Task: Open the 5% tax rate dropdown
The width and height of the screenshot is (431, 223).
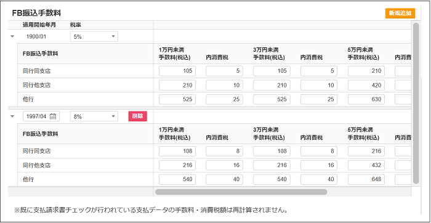Action: [x=94, y=36]
